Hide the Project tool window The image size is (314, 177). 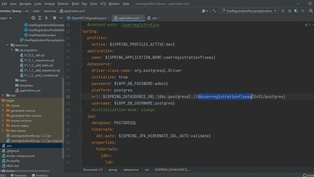pos(61,18)
